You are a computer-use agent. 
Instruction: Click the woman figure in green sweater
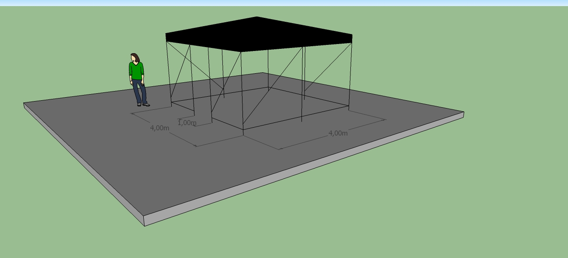point(138,80)
